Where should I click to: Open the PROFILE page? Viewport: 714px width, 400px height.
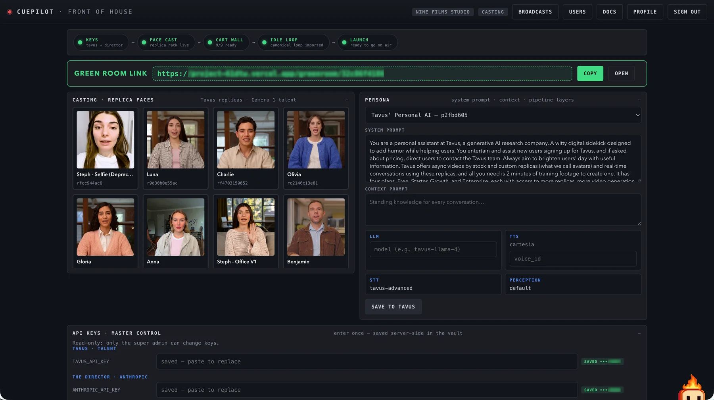[x=645, y=12]
